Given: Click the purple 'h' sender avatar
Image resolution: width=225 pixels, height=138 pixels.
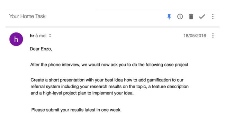Looking at the screenshot, I should click(x=16, y=39).
